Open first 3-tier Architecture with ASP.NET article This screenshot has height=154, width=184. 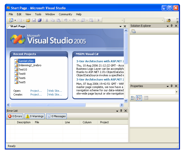(100, 61)
